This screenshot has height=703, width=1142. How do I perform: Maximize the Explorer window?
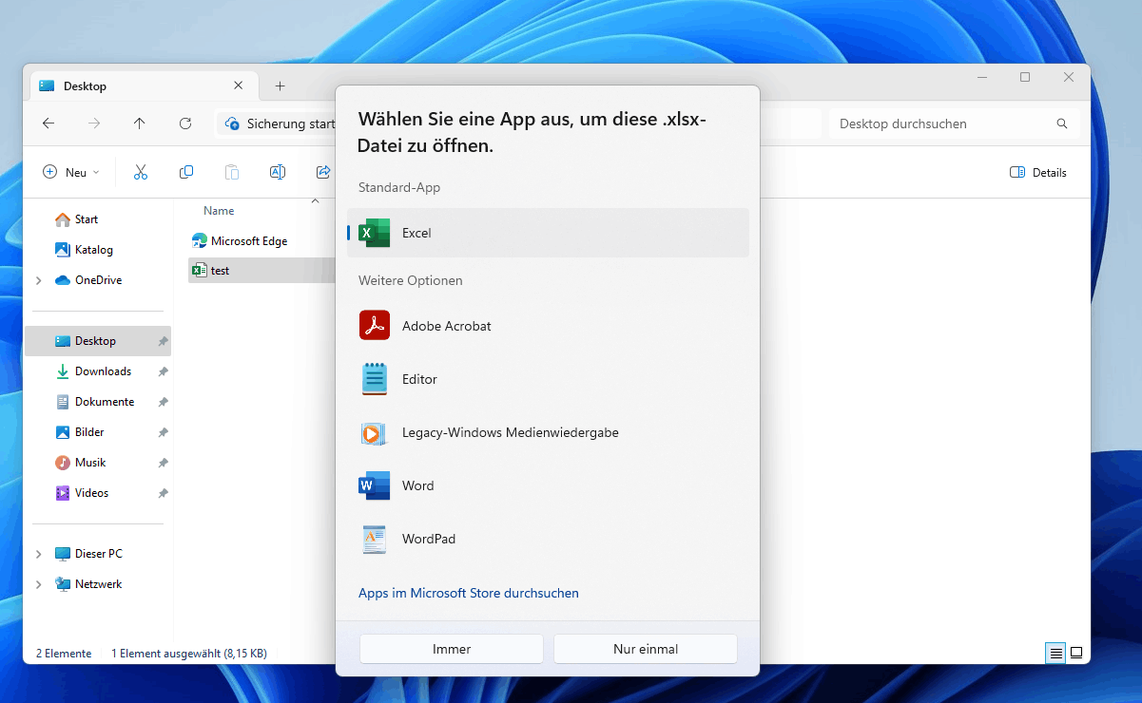[x=1025, y=77]
